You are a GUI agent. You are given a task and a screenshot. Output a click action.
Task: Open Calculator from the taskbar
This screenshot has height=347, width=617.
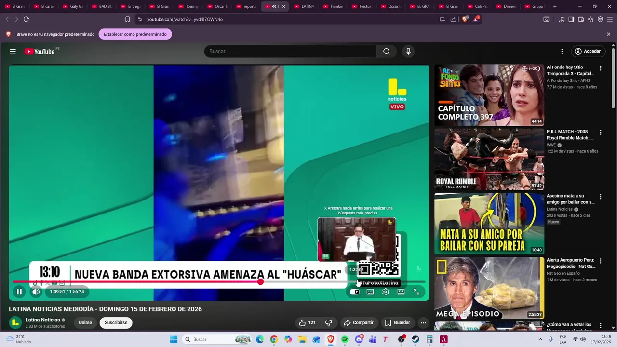429,339
